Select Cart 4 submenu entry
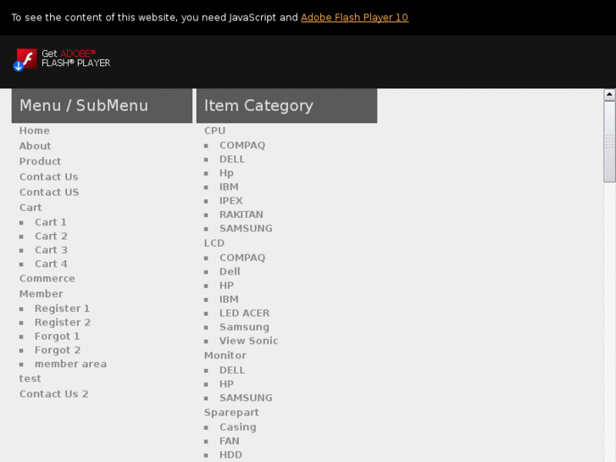The width and height of the screenshot is (616, 462). (x=51, y=264)
